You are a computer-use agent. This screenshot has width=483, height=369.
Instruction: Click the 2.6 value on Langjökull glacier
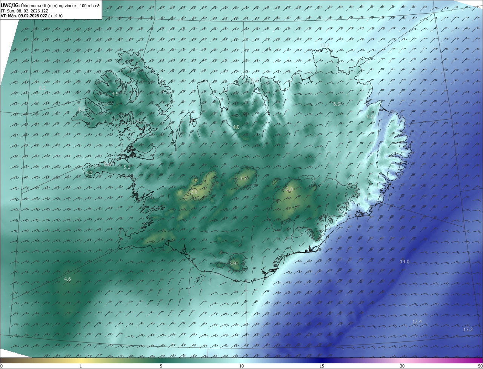coord(194,192)
